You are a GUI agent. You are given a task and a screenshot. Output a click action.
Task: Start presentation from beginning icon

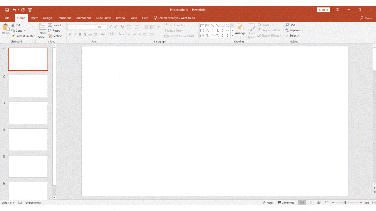[x=30, y=10]
